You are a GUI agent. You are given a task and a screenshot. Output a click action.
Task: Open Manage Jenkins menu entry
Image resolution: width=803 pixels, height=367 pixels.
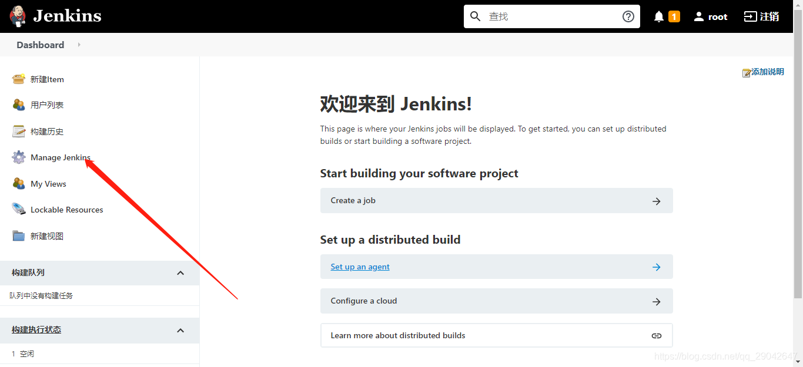[61, 157]
